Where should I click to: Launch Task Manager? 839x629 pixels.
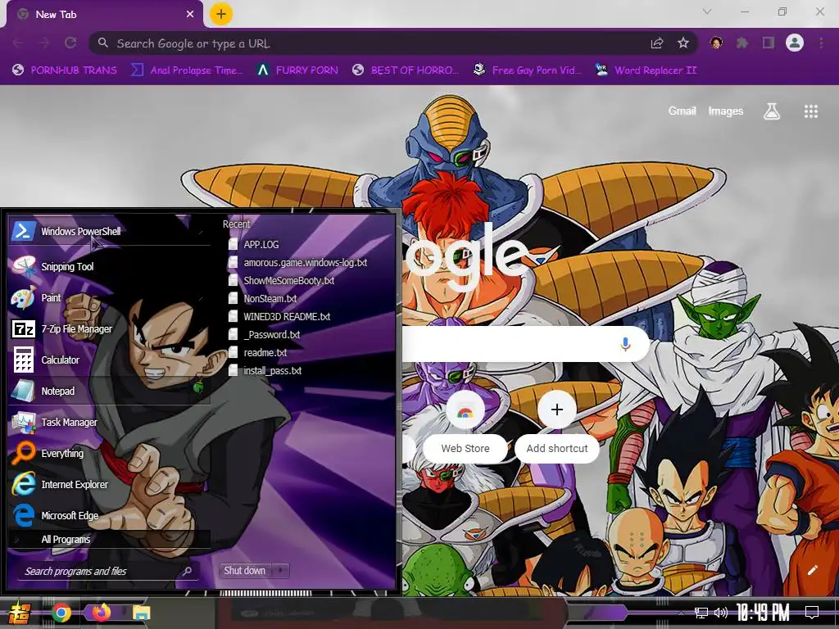point(109,422)
